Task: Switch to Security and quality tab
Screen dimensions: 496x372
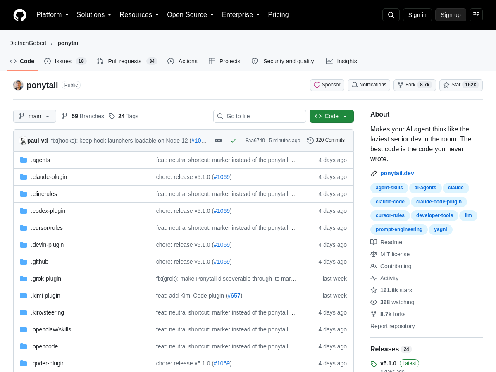Action: pos(283,61)
